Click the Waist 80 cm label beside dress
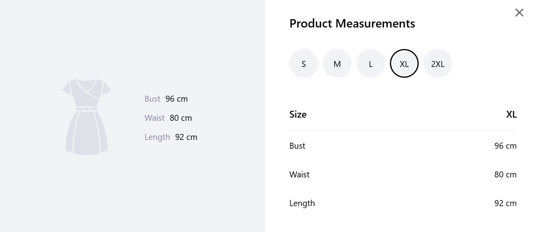 [x=168, y=118]
